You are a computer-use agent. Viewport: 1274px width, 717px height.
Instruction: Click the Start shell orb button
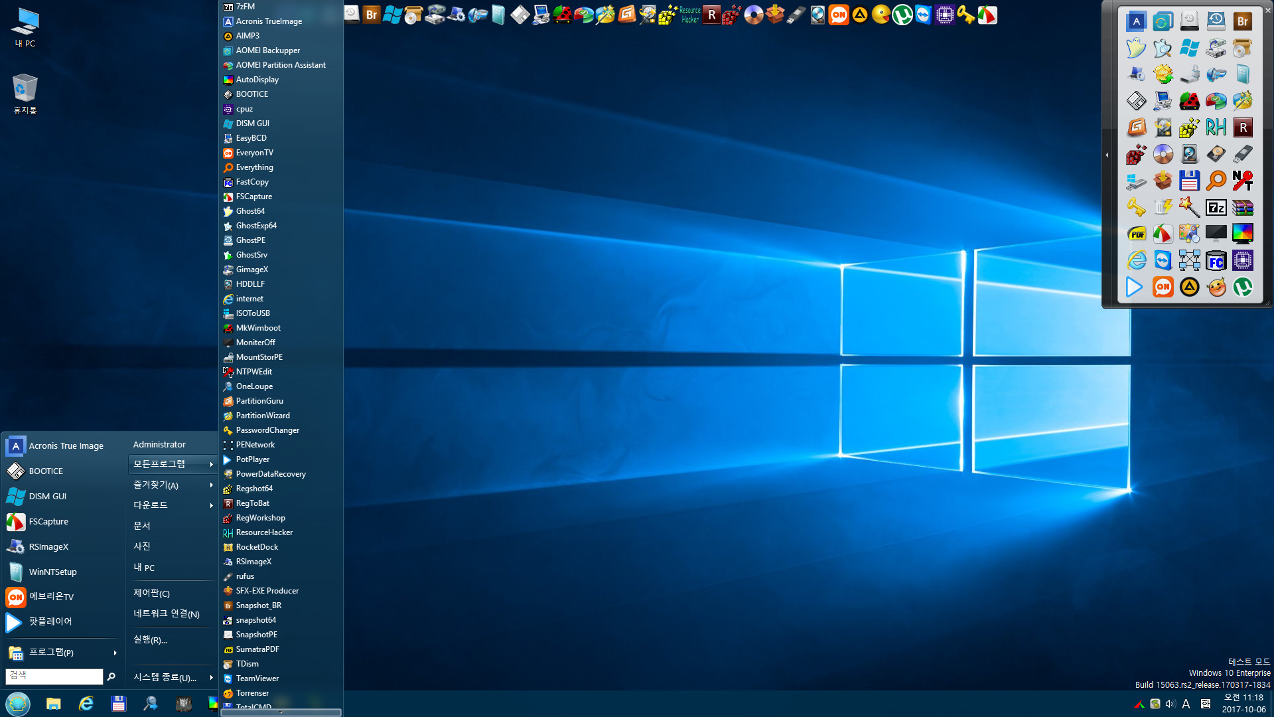tap(18, 704)
